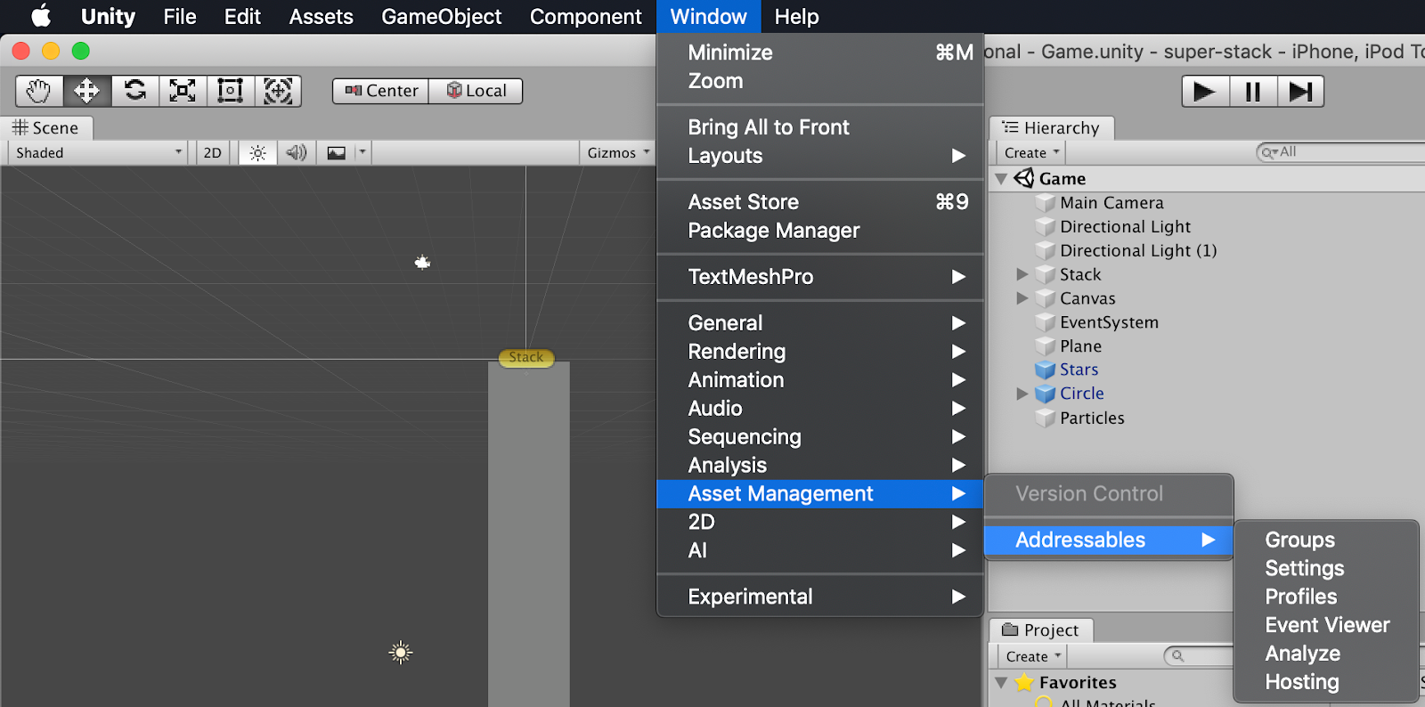The height and width of the screenshot is (707, 1425).
Task: Expand the Animation submenu
Action: pos(819,380)
